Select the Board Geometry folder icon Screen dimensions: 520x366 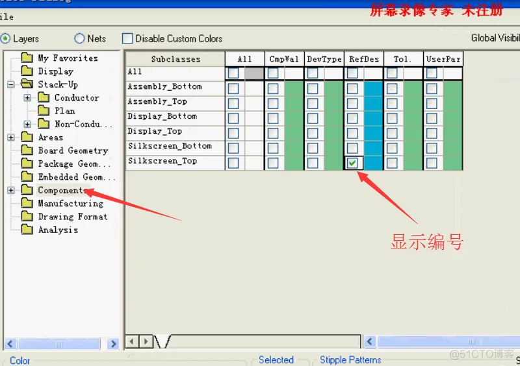point(27,151)
